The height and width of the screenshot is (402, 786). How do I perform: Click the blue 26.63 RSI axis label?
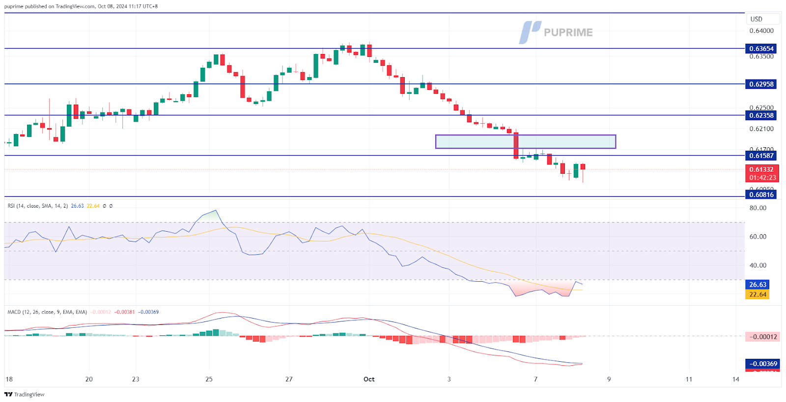pyautogui.click(x=758, y=285)
